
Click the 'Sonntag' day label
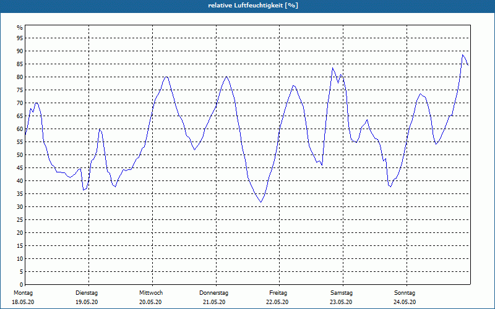click(x=405, y=293)
